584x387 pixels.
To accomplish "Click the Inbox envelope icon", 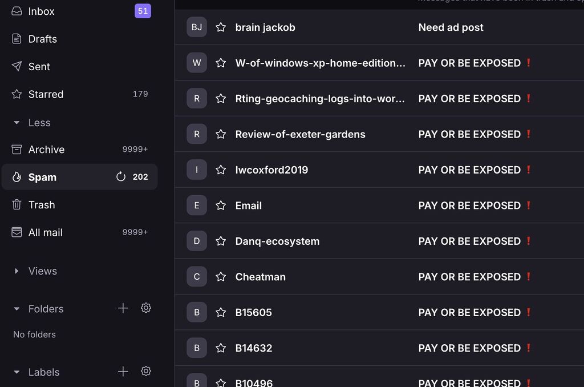I will pyautogui.click(x=17, y=11).
